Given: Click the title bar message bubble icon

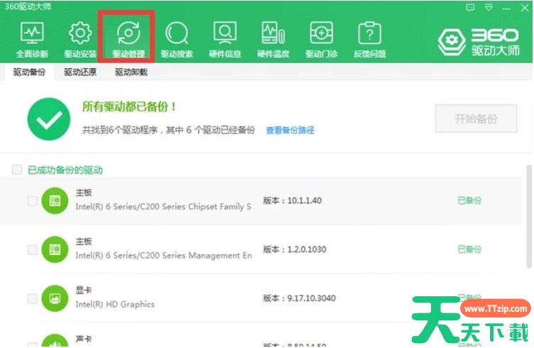Looking at the screenshot, I should coord(470,7).
